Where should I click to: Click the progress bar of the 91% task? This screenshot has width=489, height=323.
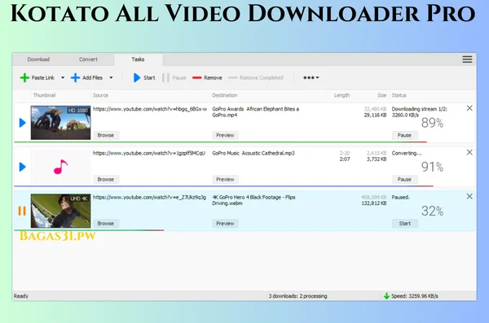click(x=223, y=186)
